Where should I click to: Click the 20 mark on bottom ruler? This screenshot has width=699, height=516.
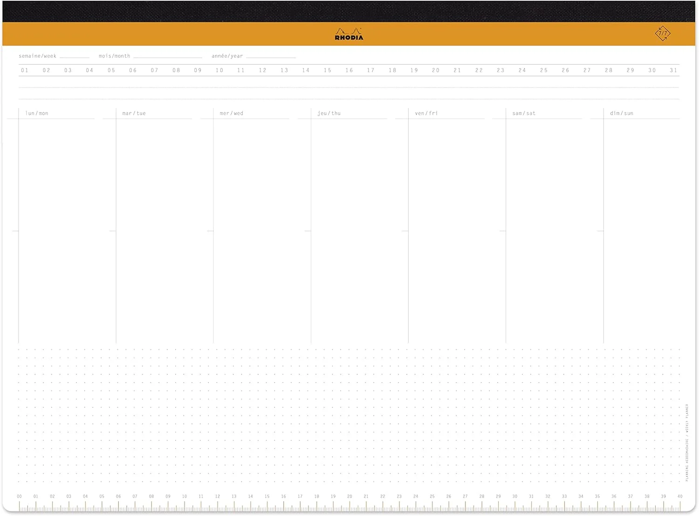(349, 496)
